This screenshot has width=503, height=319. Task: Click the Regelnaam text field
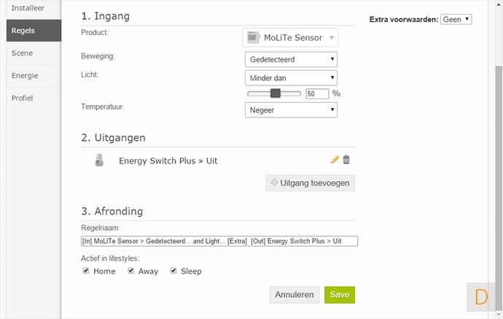(219, 241)
